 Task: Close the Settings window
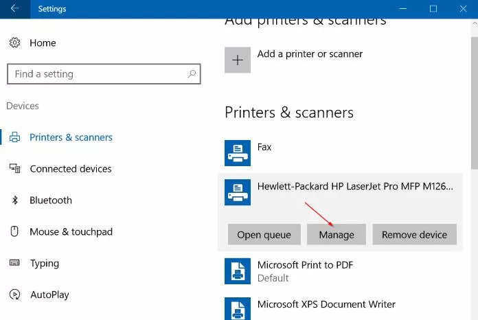coord(463,9)
